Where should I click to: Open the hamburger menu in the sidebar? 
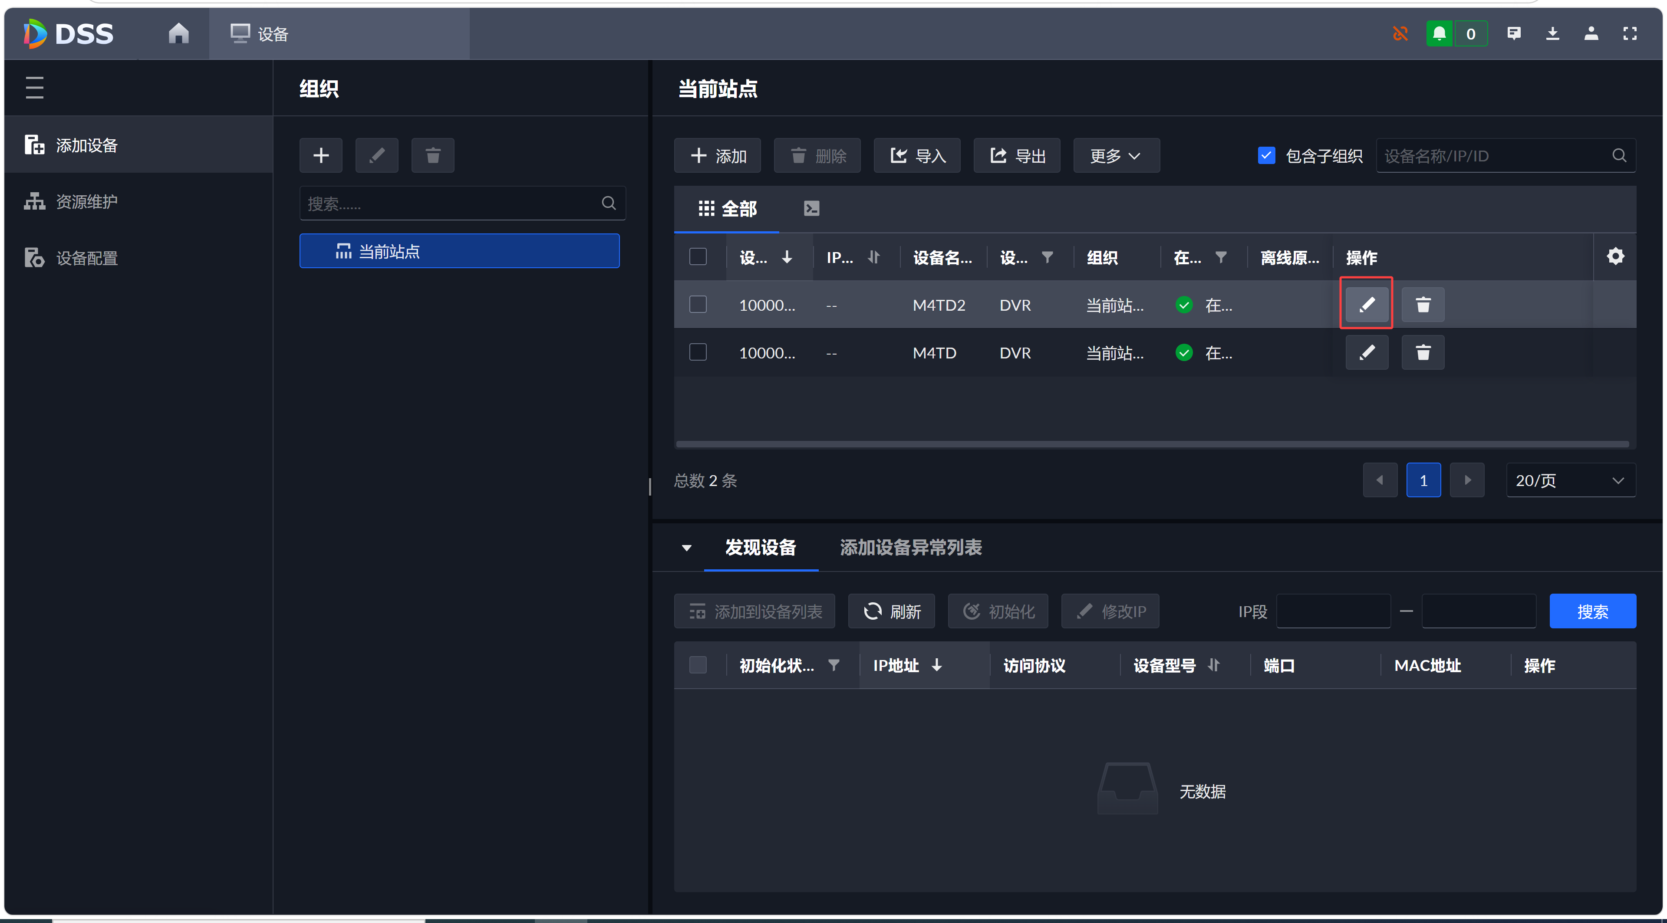pyautogui.click(x=34, y=87)
